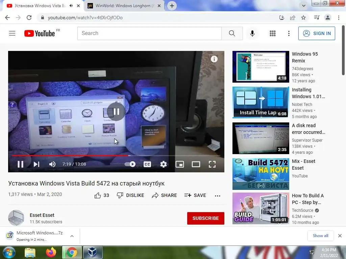Image resolution: width=346 pixels, height=259 pixels.
Task: Click Show all downloads
Action: pos(320,236)
